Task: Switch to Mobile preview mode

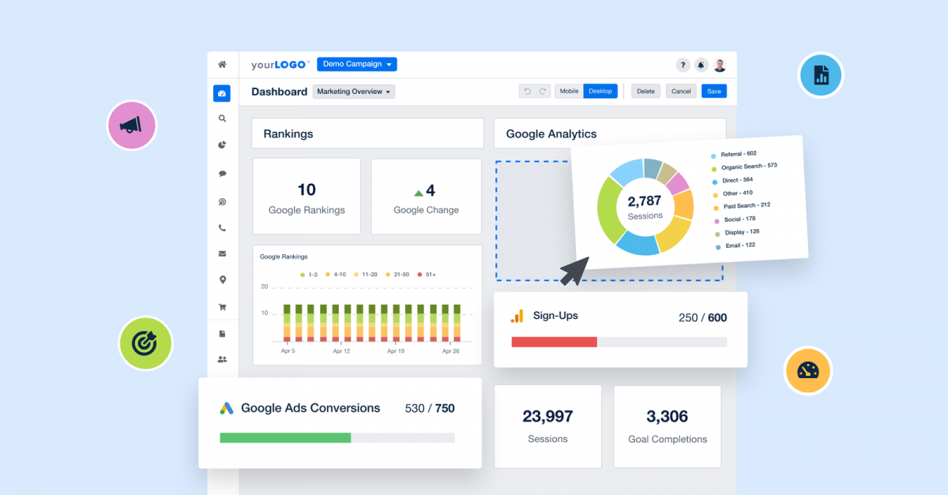Action: (x=569, y=91)
